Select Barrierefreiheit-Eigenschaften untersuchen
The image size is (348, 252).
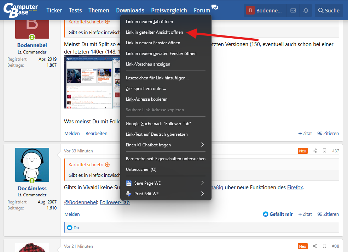(166, 159)
